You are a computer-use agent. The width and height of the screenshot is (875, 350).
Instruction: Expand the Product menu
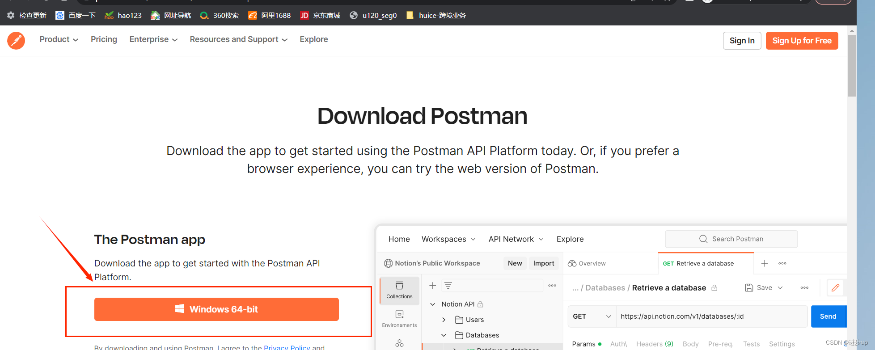pyautogui.click(x=59, y=39)
